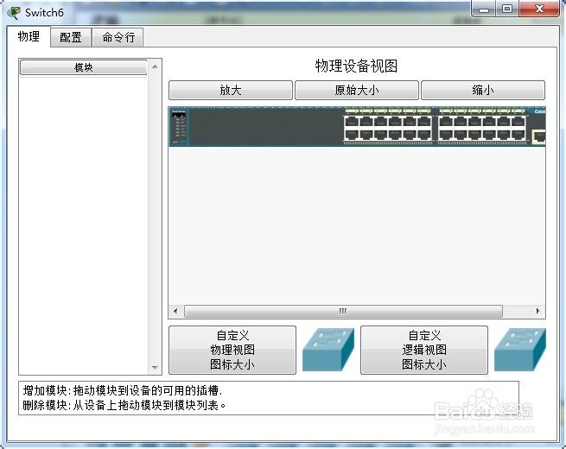Click the 缩小 zoom out button
566x449 pixels.
click(x=483, y=90)
